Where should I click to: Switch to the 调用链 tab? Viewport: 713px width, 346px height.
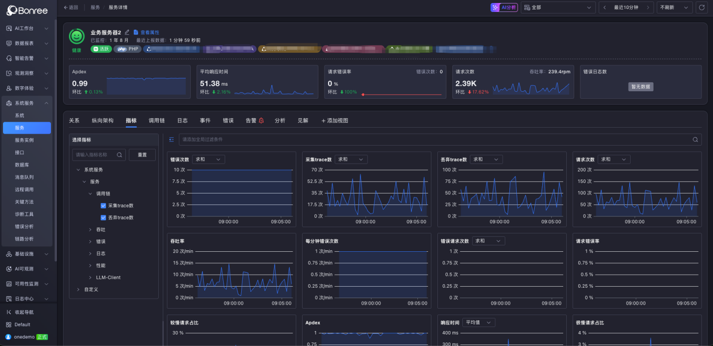click(157, 121)
